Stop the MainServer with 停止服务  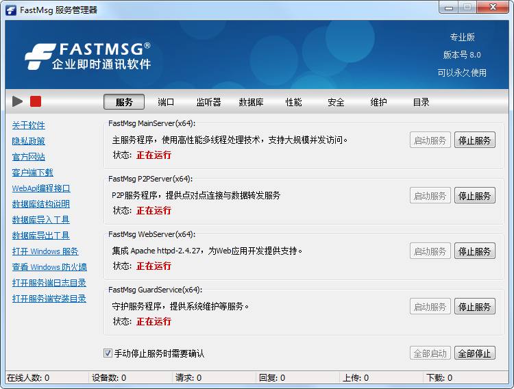(x=475, y=140)
